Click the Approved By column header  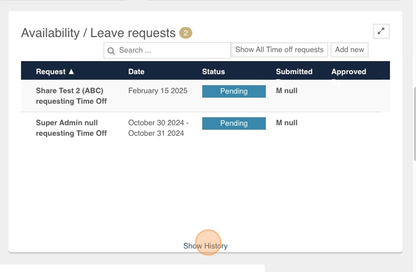click(348, 72)
